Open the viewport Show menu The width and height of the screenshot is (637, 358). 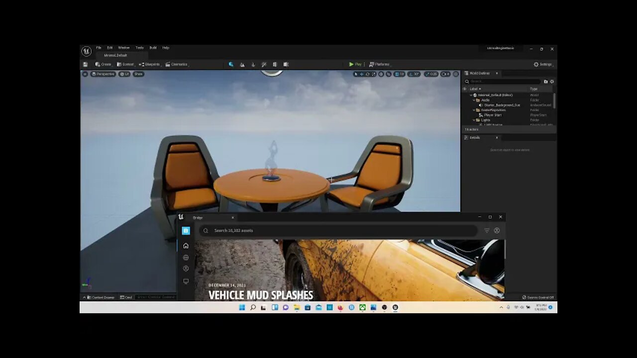[x=138, y=74]
